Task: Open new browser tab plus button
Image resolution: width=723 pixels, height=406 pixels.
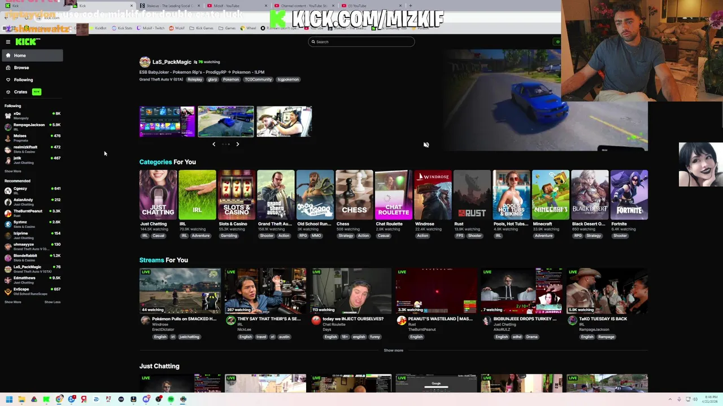Action: pos(411,6)
